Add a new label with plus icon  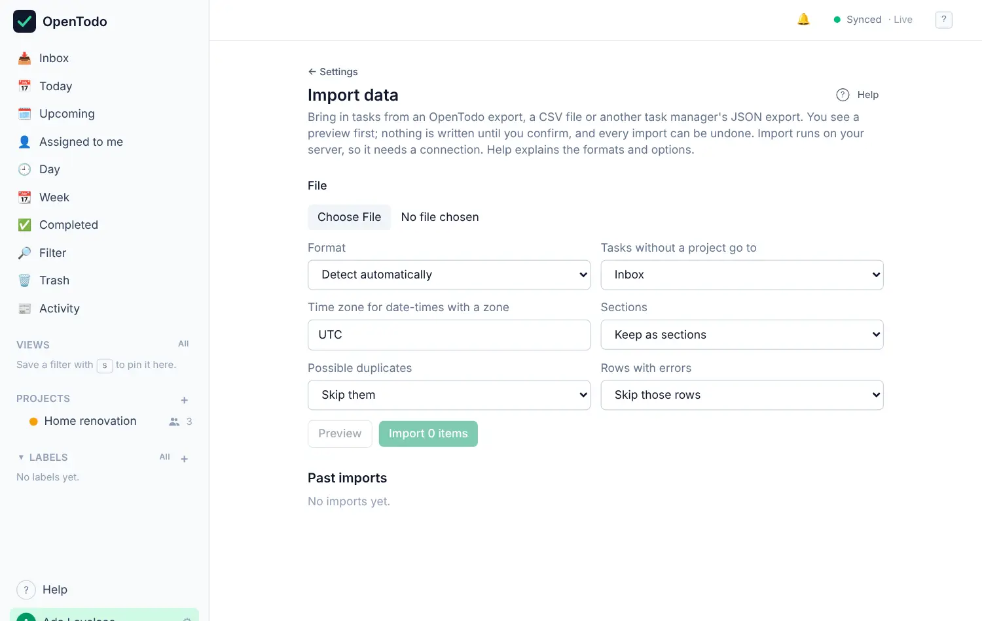click(x=185, y=459)
